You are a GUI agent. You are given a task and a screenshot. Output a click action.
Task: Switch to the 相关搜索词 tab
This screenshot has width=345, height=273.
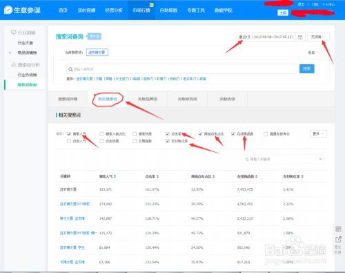pyautogui.click(x=108, y=99)
